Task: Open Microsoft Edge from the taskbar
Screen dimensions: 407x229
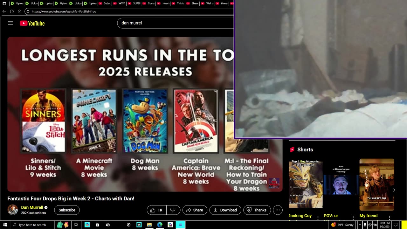Action: coord(160,225)
